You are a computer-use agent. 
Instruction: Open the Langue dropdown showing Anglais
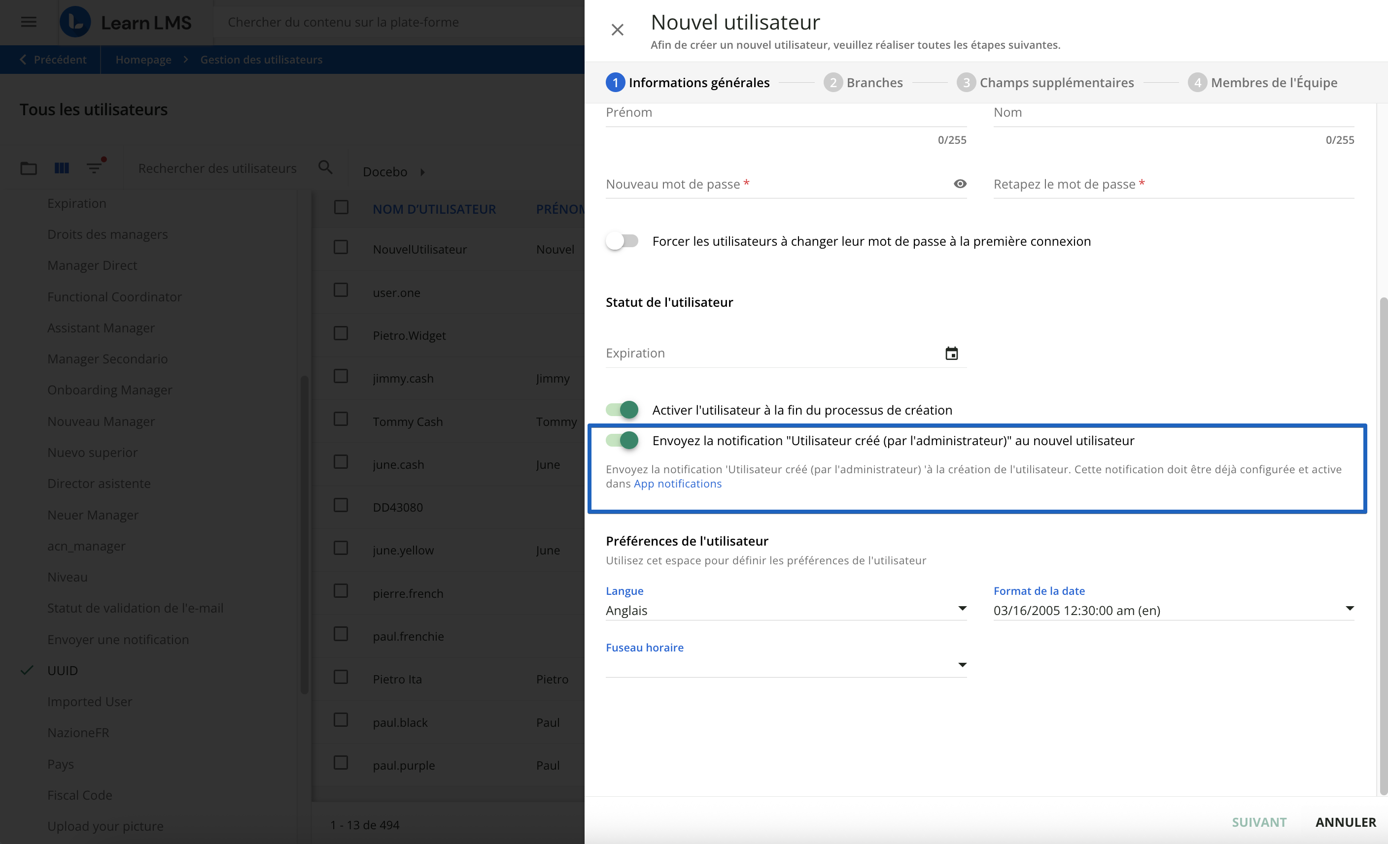click(x=962, y=608)
